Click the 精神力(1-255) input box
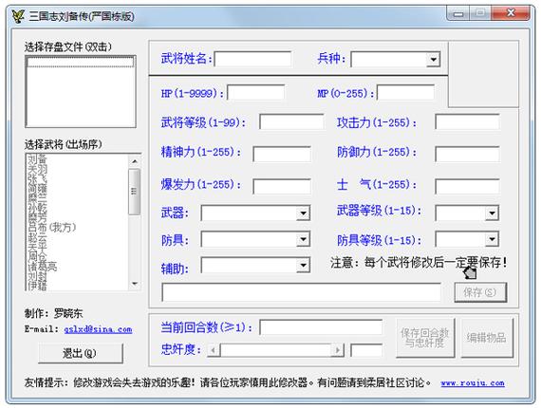 pyautogui.click(x=282, y=154)
